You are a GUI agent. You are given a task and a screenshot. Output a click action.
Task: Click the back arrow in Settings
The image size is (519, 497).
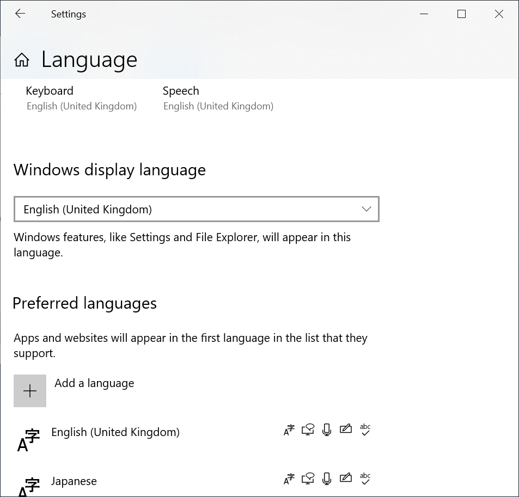tap(20, 14)
